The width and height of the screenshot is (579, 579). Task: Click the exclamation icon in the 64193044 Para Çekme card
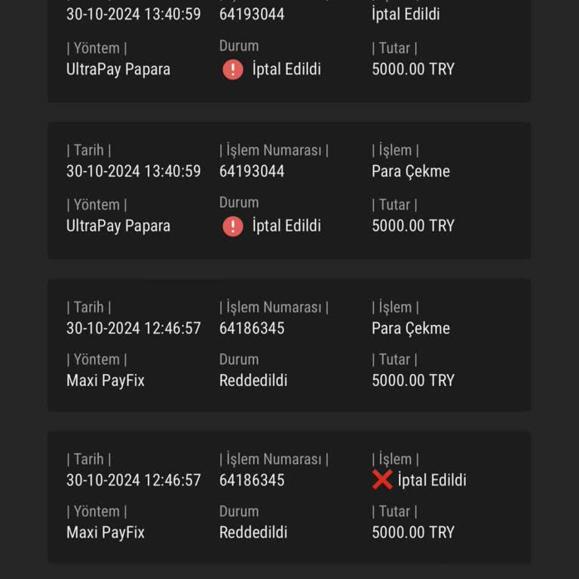pyautogui.click(x=233, y=226)
